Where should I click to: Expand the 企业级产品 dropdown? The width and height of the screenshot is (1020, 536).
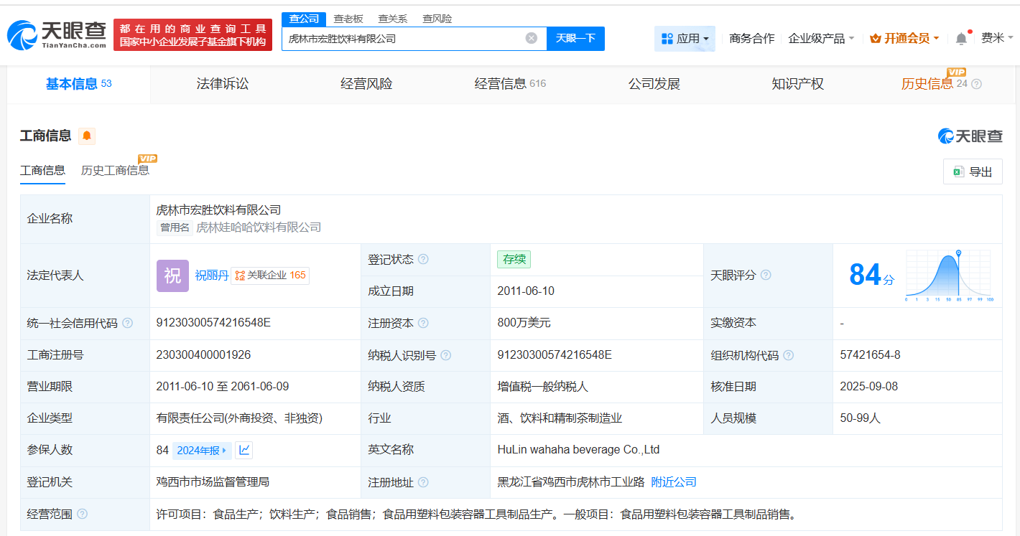point(821,37)
